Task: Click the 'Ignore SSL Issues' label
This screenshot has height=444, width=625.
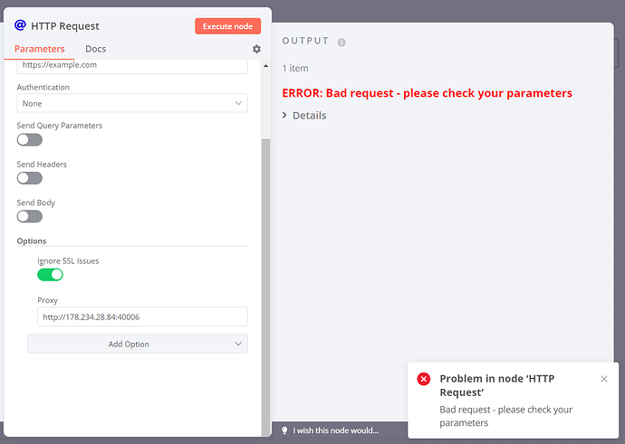Action: [x=68, y=261]
